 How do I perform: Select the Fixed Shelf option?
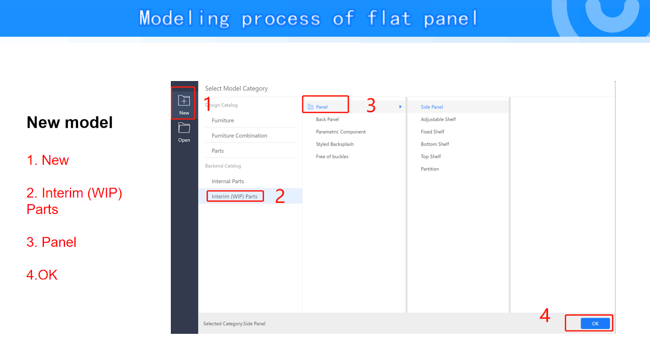[x=433, y=132]
